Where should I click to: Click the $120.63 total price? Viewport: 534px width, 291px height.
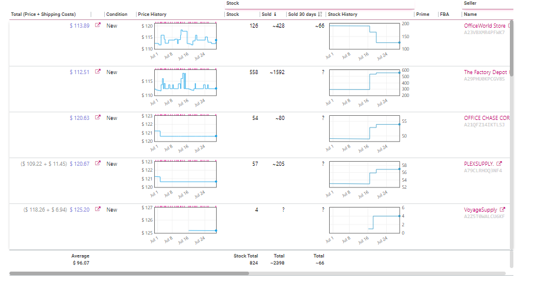tap(79, 118)
